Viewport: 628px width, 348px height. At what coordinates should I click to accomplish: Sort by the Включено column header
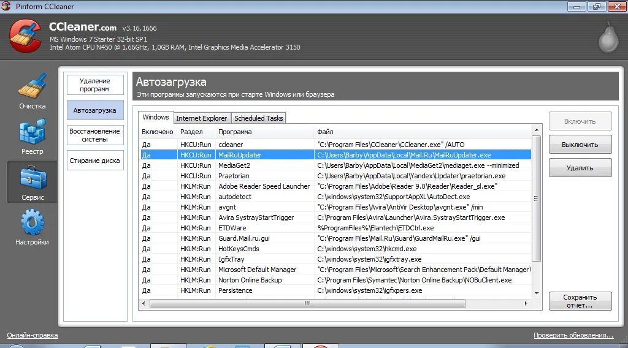click(x=158, y=132)
